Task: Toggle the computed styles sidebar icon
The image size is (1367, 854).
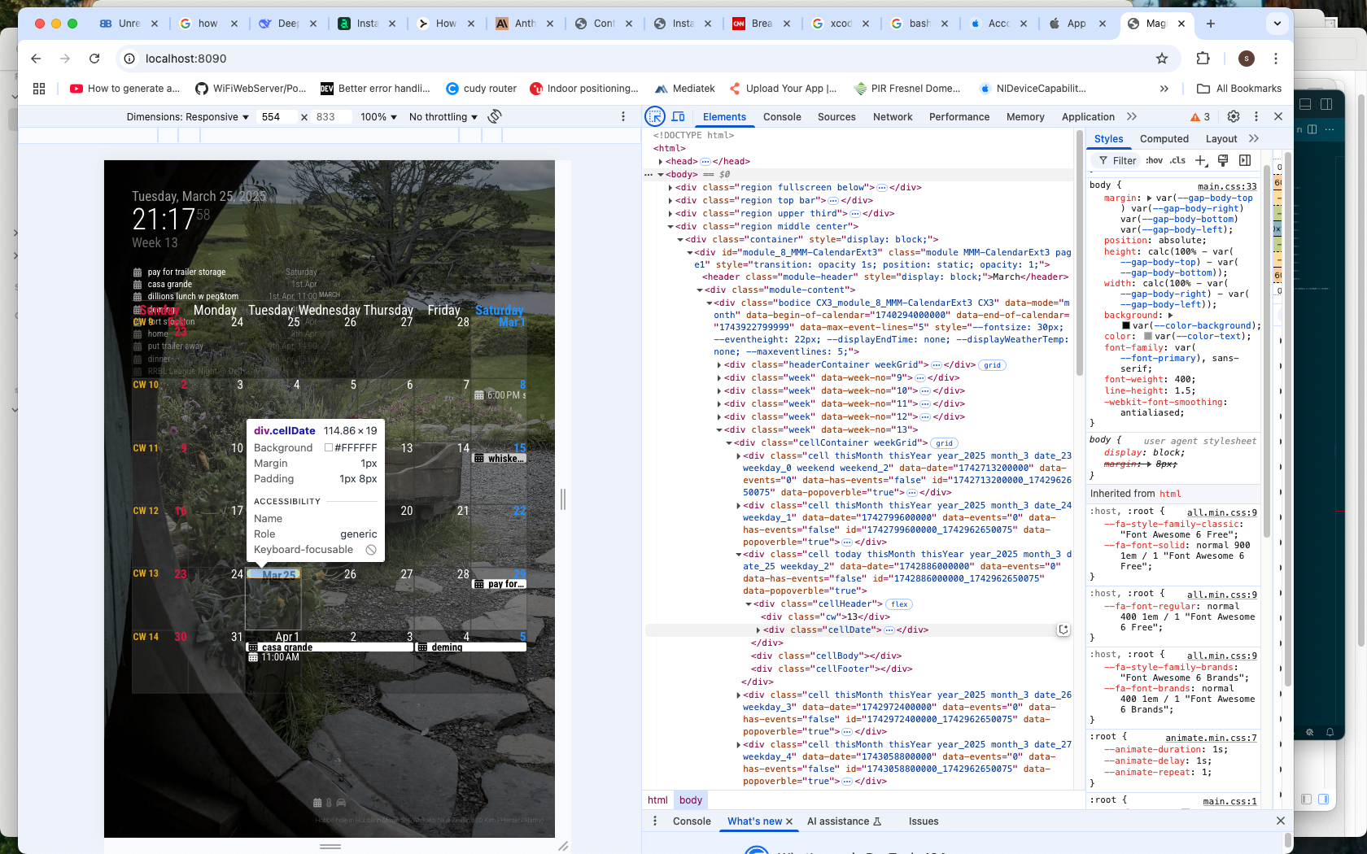Action: pos(1245,160)
